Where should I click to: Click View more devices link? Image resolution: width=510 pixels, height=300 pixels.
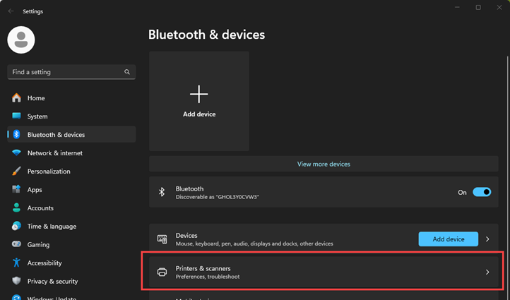tap(324, 164)
